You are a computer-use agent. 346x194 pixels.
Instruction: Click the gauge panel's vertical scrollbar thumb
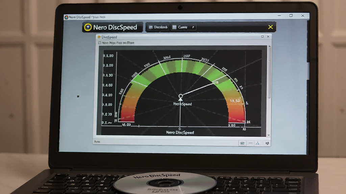[x=269, y=73]
